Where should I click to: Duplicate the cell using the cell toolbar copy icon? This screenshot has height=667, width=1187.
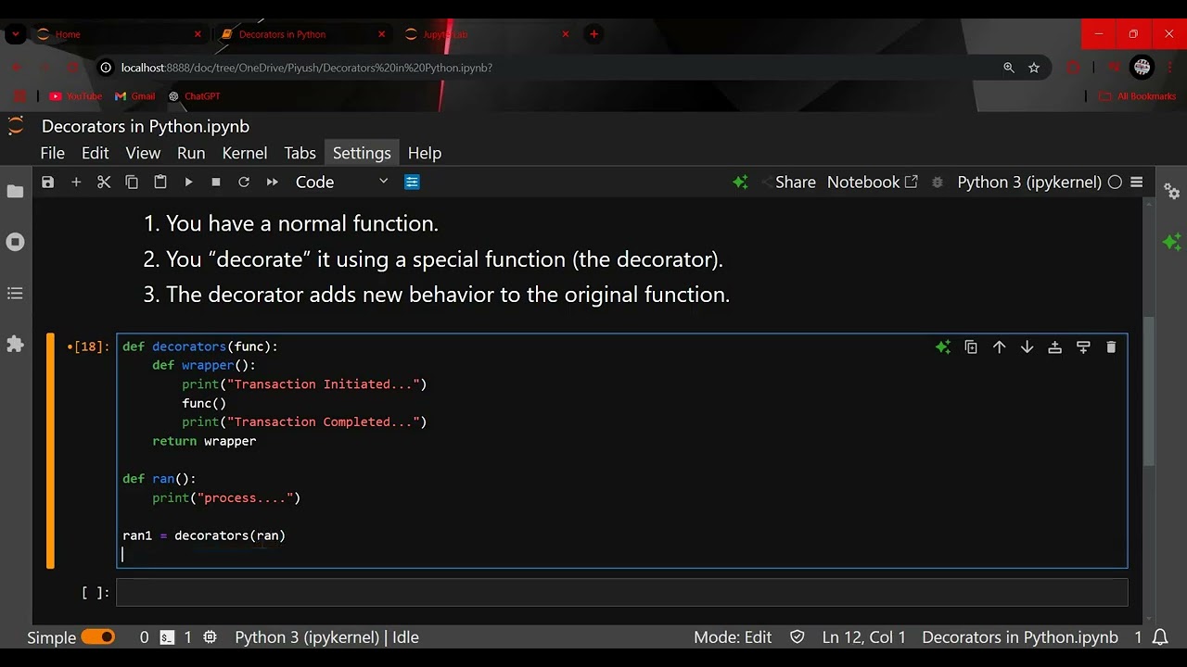pyautogui.click(x=971, y=347)
